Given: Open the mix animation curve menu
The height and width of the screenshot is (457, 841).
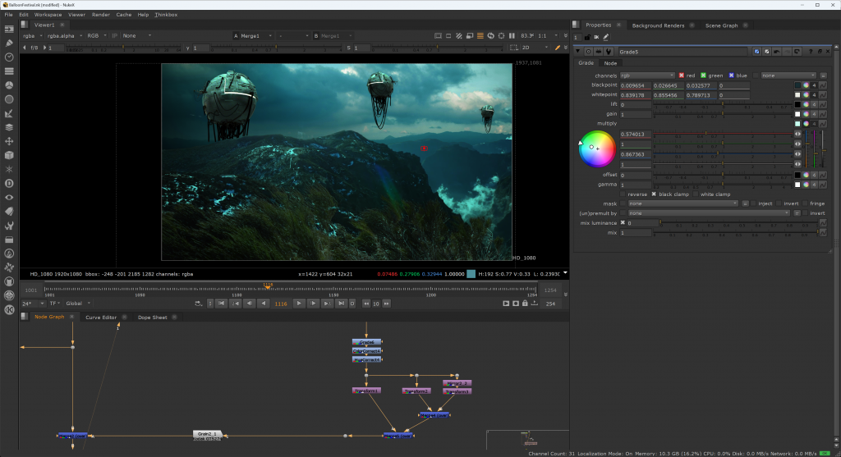Looking at the screenshot, I should tap(823, 233).
